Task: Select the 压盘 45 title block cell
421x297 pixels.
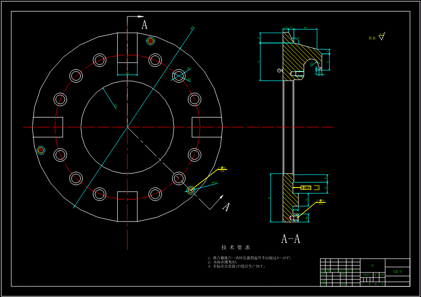Action: [397, 271]
